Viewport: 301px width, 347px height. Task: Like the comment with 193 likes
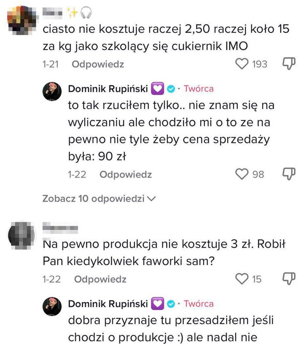242,64
